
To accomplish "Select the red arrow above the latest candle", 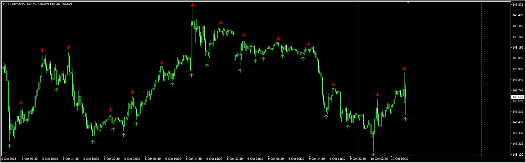I will pyautogui.click(x=404, y=68).
